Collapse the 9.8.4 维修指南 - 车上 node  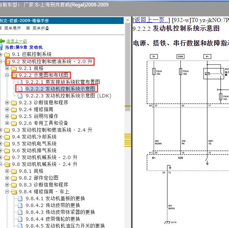click(x=7, y=191)
